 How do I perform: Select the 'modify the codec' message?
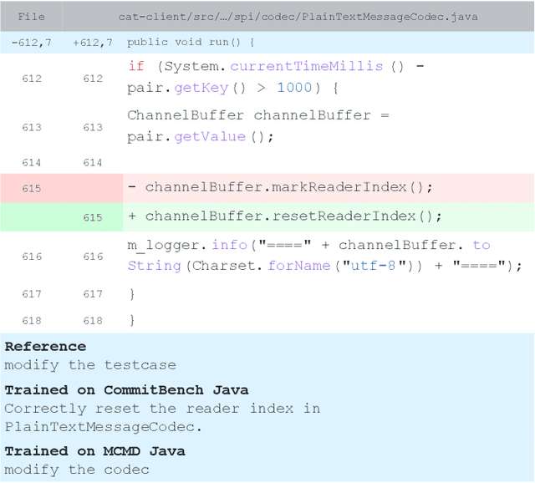[x=77, y=470]
